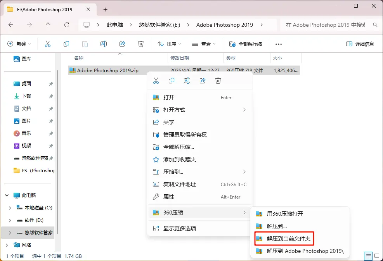
Task: Select 解压到... in the submenu
Action: point(300,226)
